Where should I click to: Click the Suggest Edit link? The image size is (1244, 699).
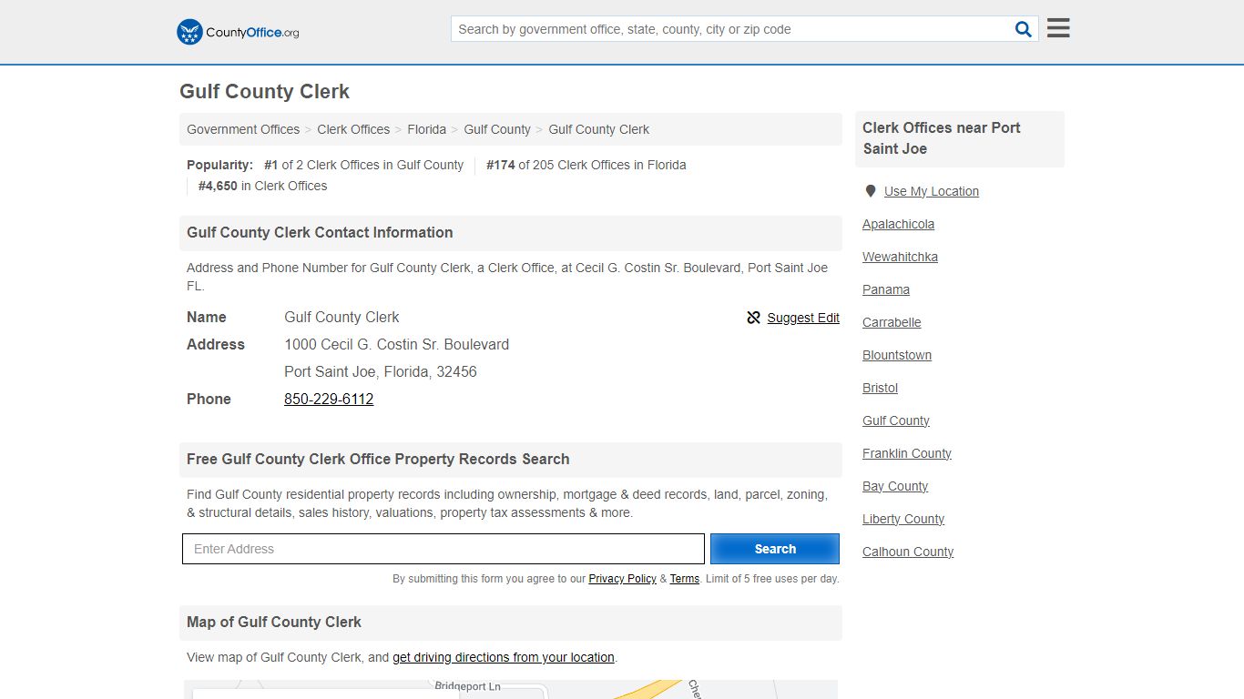coord(803,318)
